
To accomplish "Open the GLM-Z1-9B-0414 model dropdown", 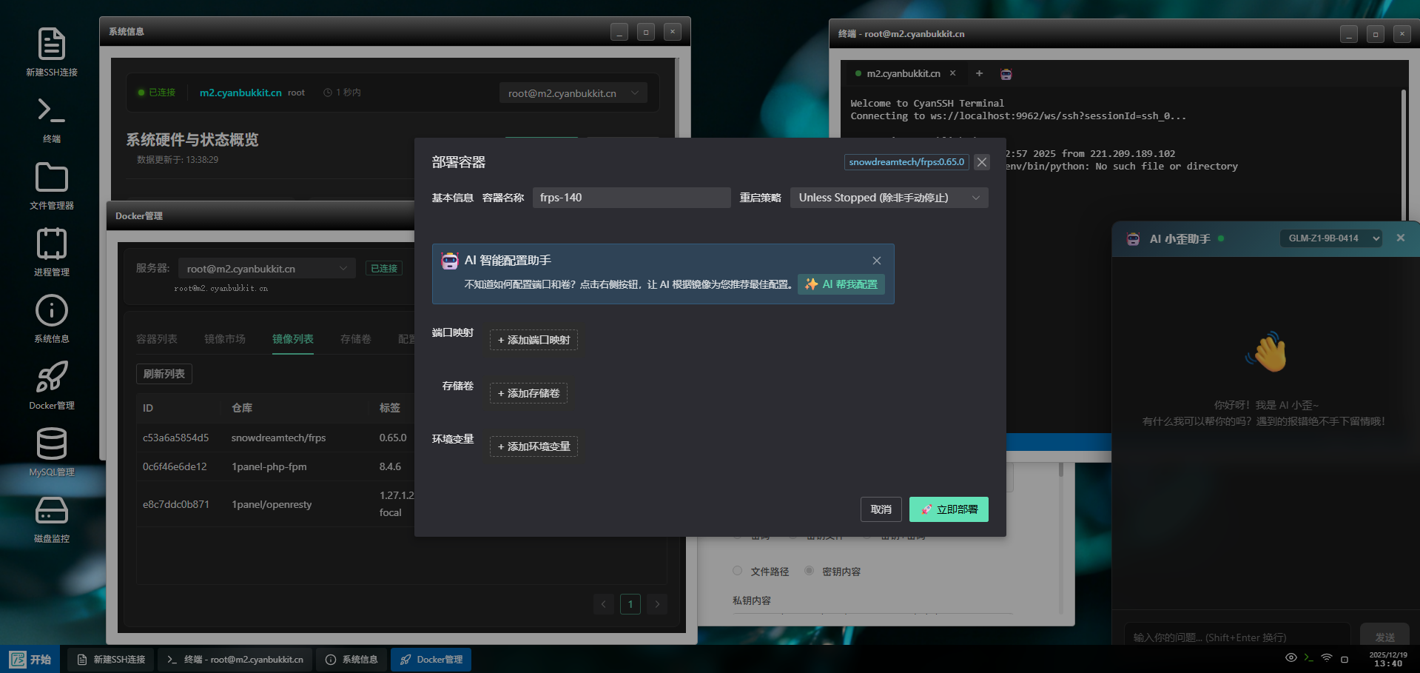I will click(1331, 238).
